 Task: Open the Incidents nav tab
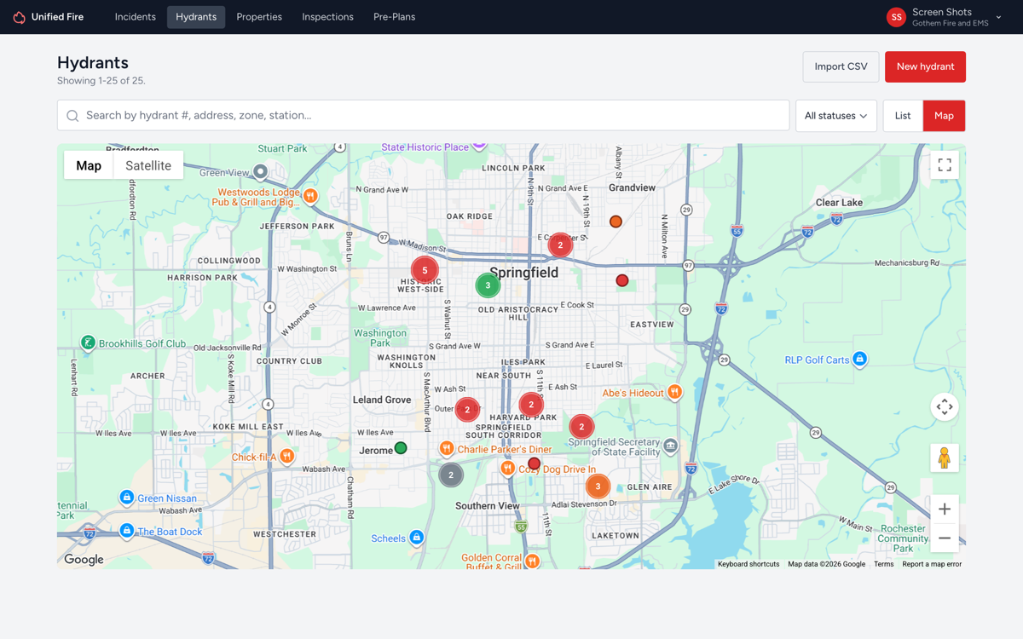(x=136, y=17)
